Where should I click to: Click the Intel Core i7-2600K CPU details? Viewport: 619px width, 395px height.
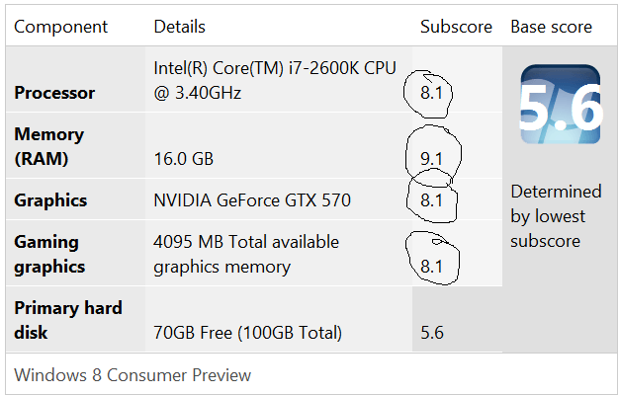tap(275, 80)
